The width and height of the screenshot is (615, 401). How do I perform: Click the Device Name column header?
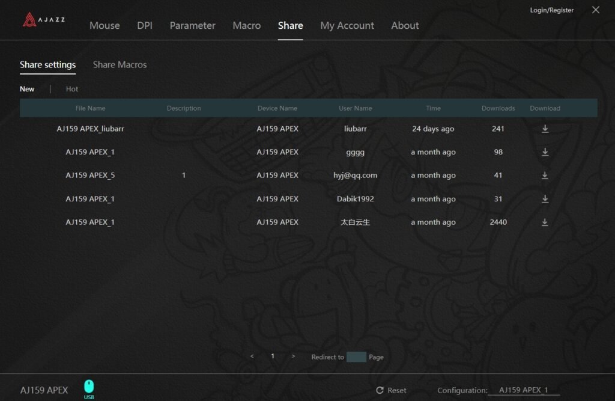(277, 108)
